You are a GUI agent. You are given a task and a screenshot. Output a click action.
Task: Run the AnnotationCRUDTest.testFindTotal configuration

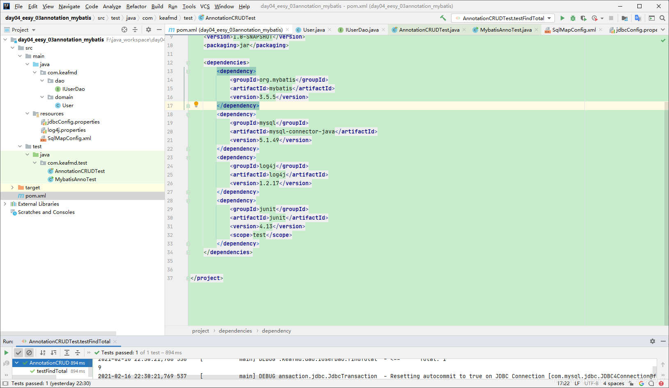click(562, 18)
